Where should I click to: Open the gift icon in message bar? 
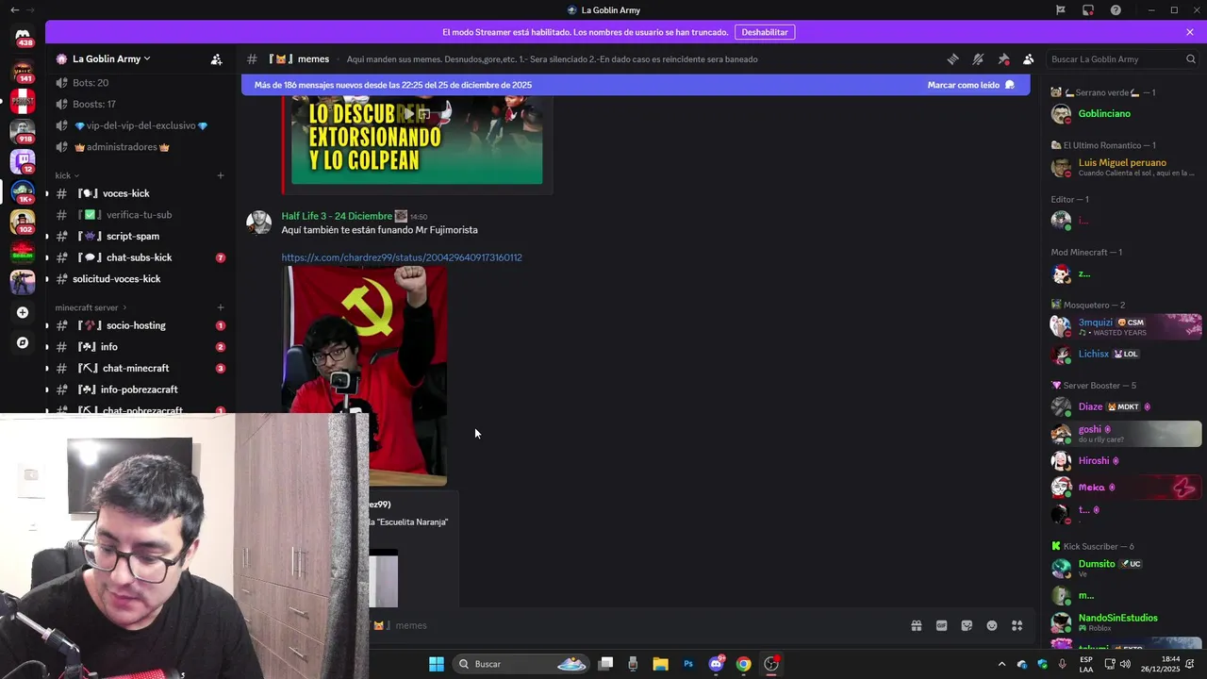[916, 625]
